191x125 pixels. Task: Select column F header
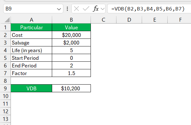pyautogui.click(x=179, y=20)
